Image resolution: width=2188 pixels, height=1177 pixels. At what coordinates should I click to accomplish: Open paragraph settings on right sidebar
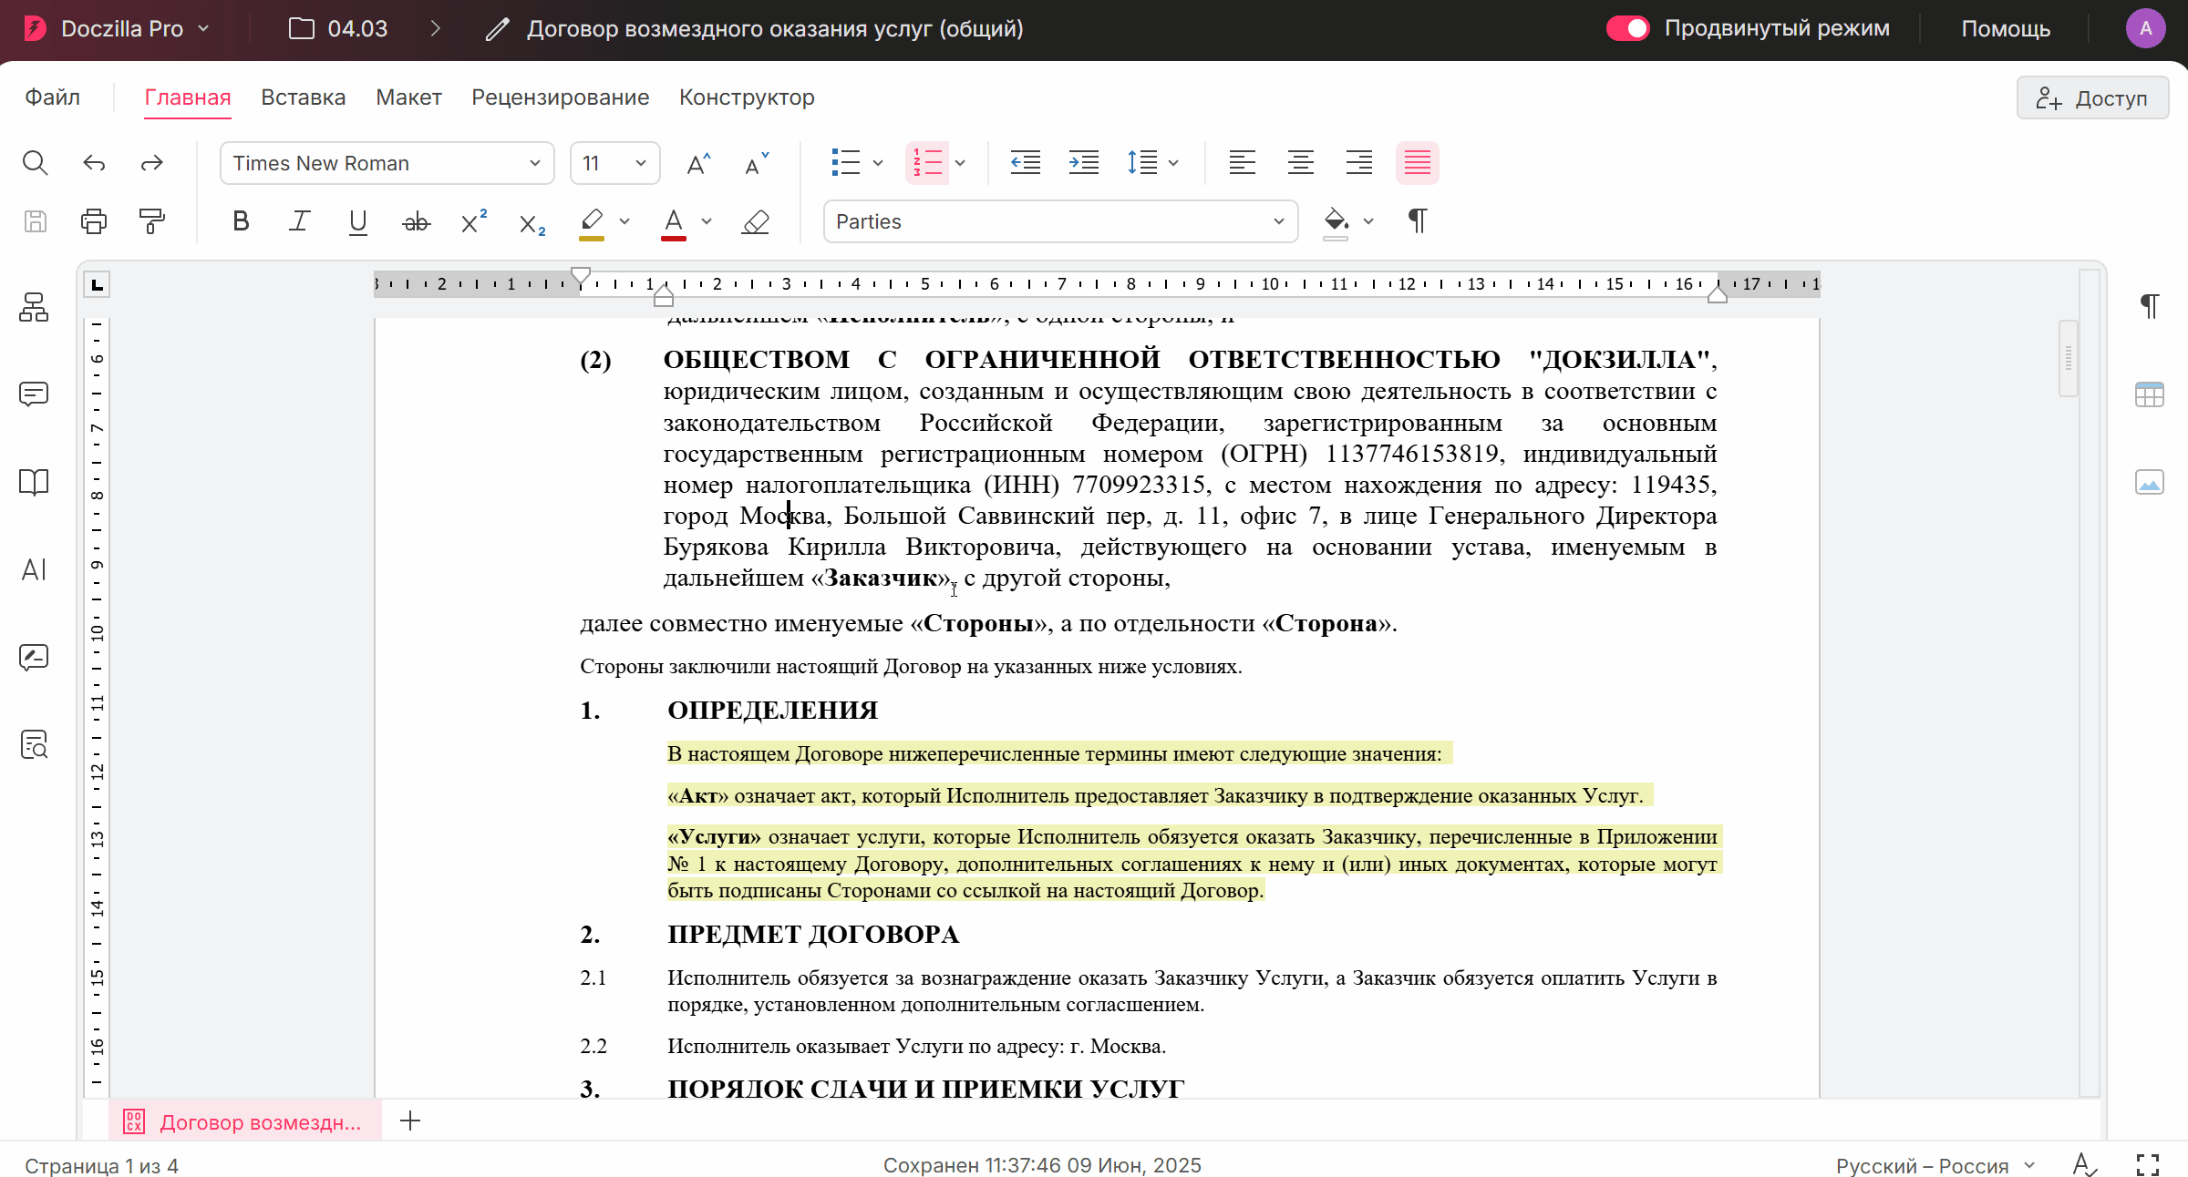coord(2150,307)
